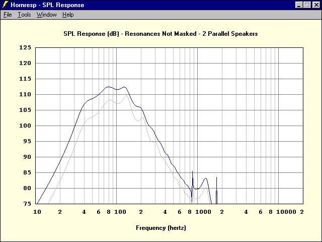This screenshot has height=242, width=322.
Task: Open the Window menu
Action: (47, 15)
